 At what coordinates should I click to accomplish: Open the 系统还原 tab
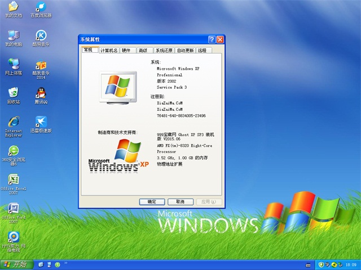(164, 51)
